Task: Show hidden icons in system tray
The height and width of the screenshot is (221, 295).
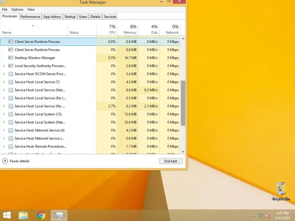Action: [x=254, y=216]
